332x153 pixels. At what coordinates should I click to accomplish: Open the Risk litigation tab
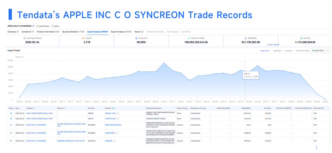(173, 32)
